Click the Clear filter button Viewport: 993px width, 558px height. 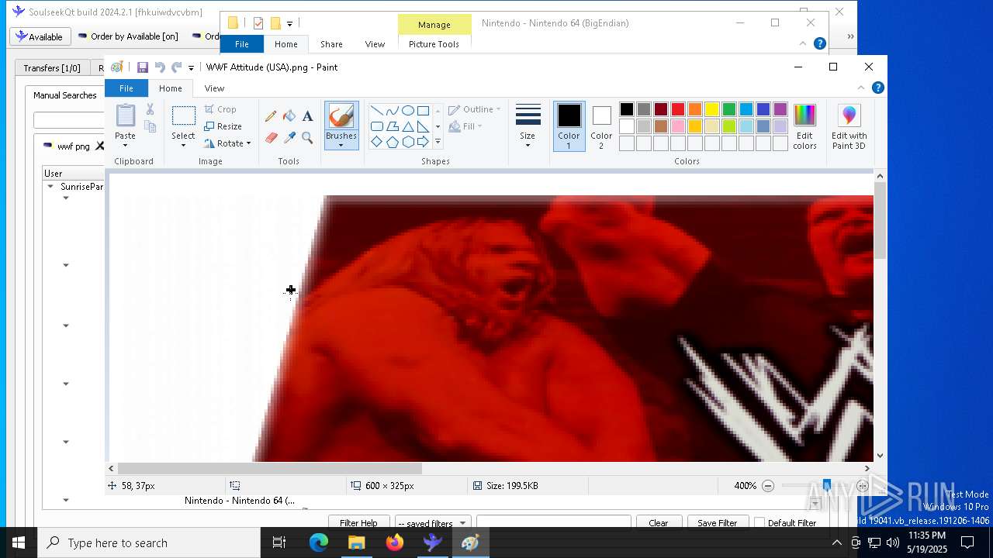coord(658,523)
